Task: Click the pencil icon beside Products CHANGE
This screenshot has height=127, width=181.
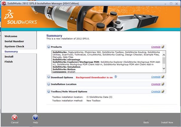Action: (x=163, y=47)
